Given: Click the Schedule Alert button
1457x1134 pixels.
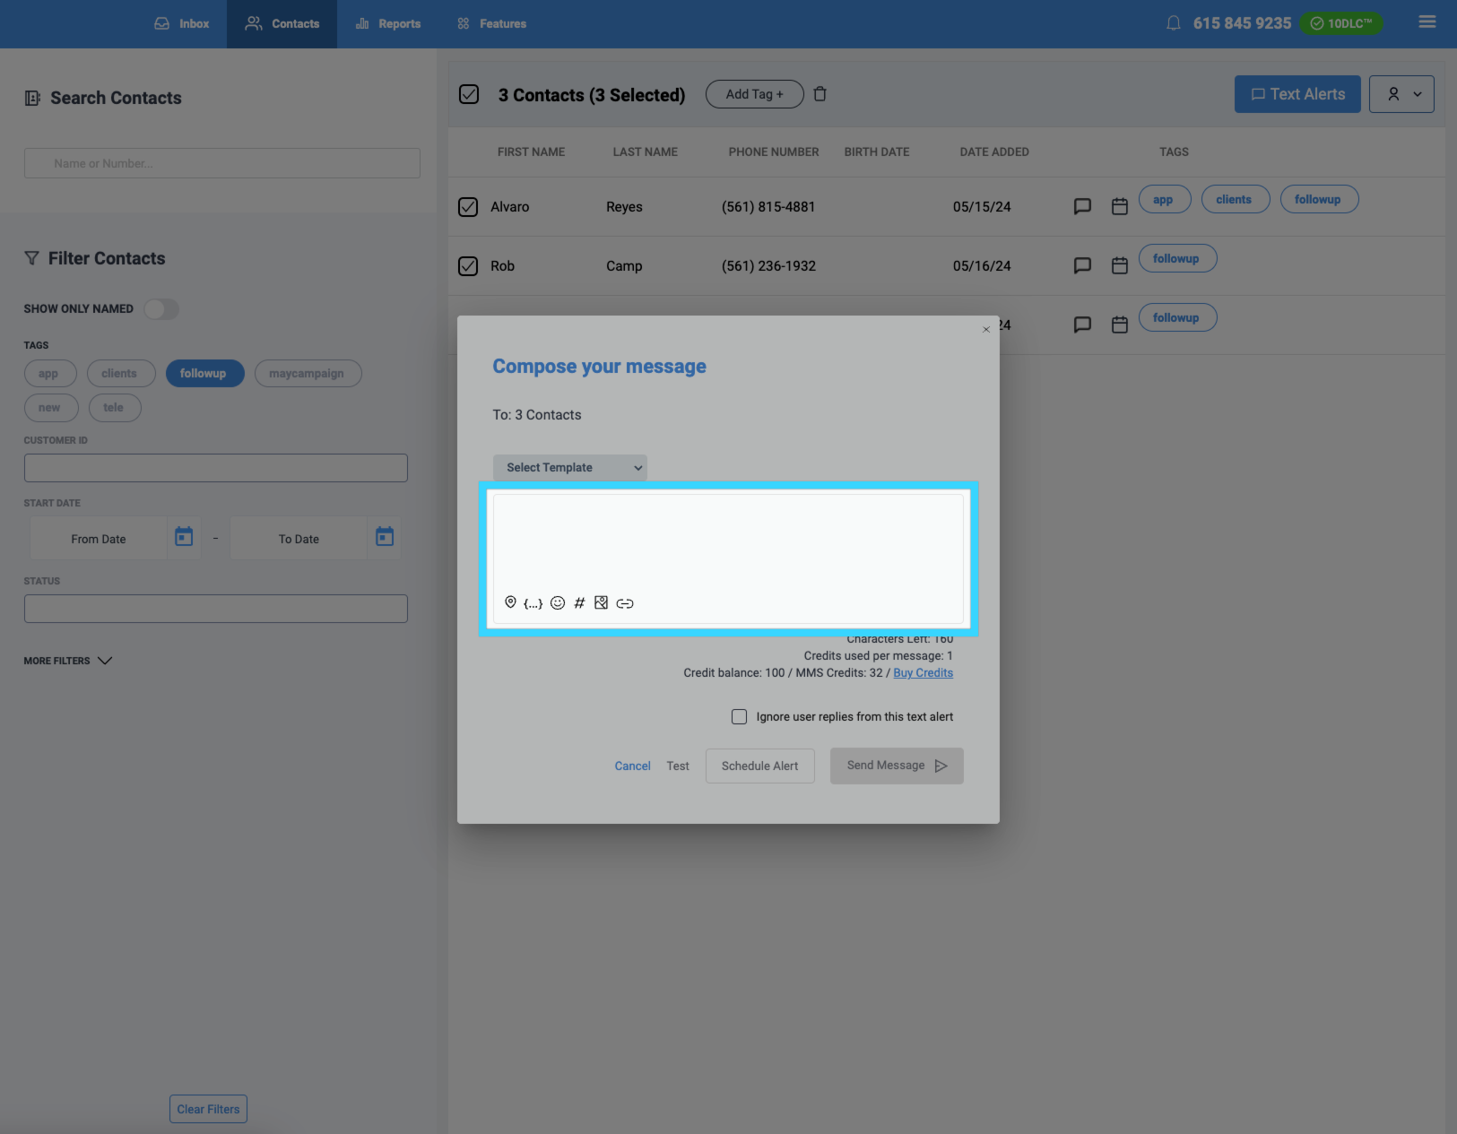Looking at the screenshot, I should click(759, 766).
